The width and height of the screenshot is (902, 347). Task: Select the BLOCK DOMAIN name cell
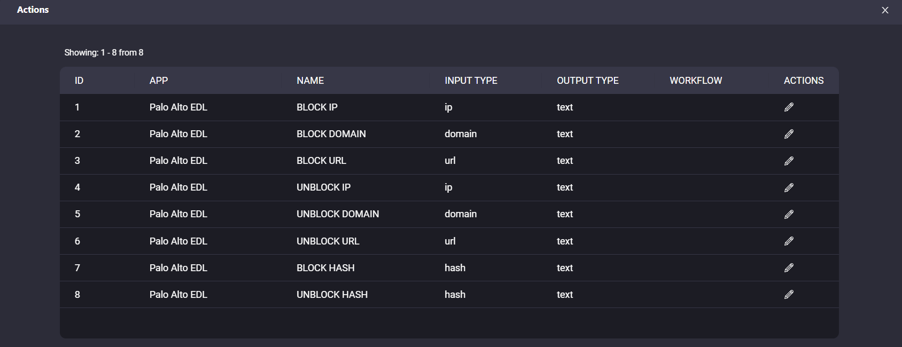331,134
